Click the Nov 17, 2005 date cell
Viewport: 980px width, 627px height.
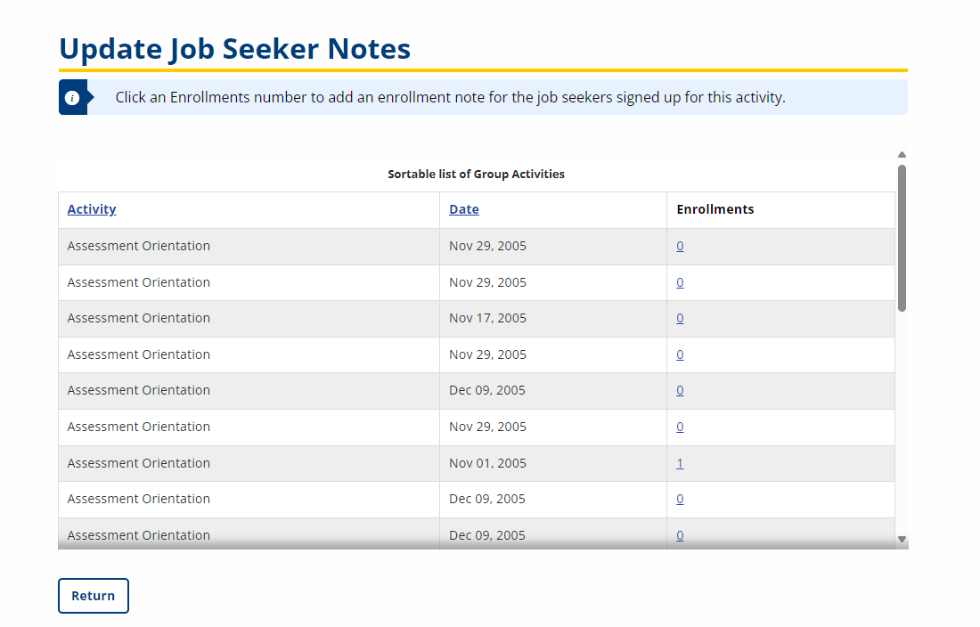(487, 318)
